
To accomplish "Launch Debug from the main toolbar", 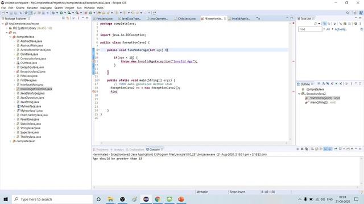I will coord(53,13).
